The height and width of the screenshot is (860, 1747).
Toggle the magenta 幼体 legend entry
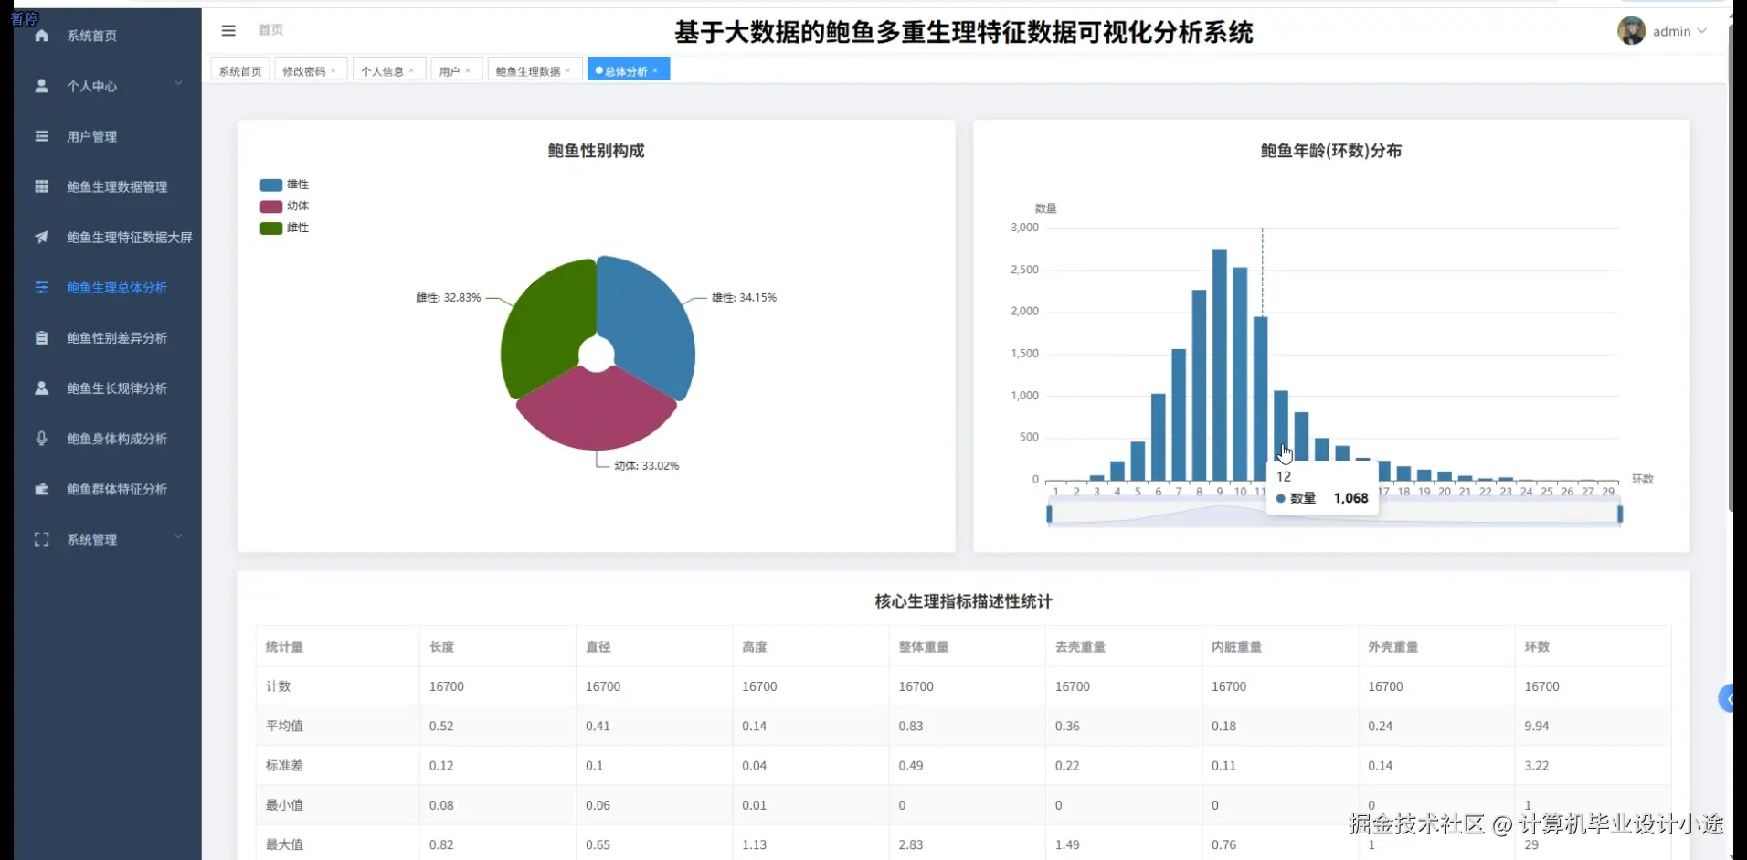(284, 207)
